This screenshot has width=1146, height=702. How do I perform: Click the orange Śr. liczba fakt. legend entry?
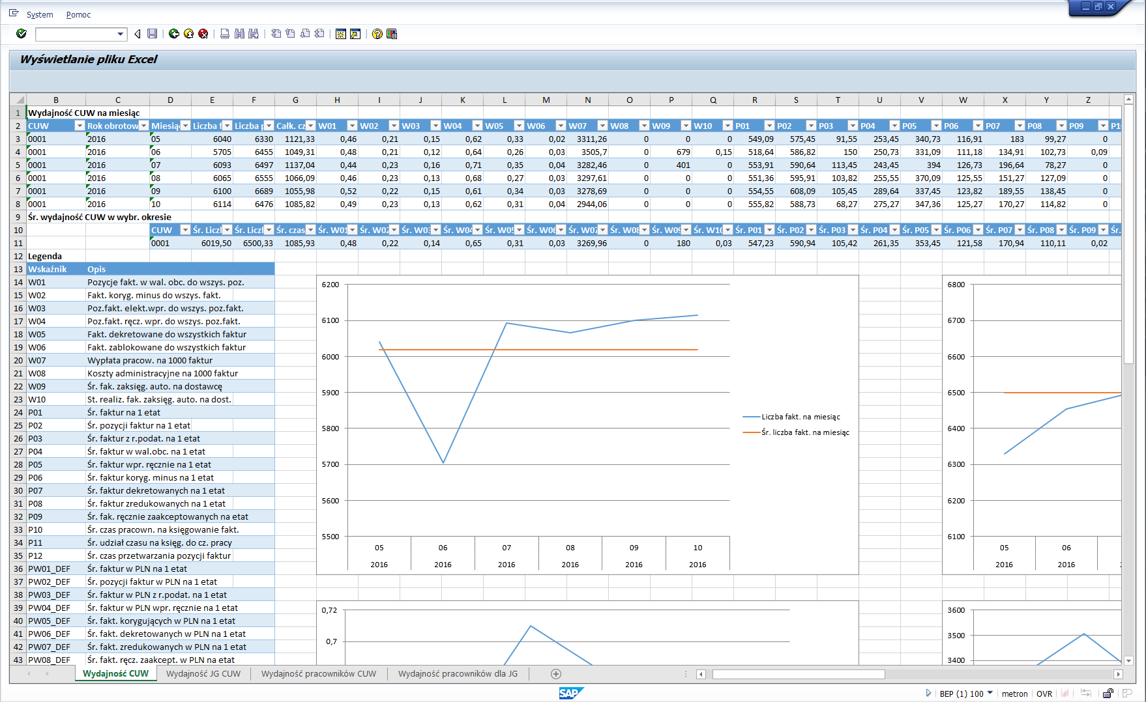tap(797, 432)
